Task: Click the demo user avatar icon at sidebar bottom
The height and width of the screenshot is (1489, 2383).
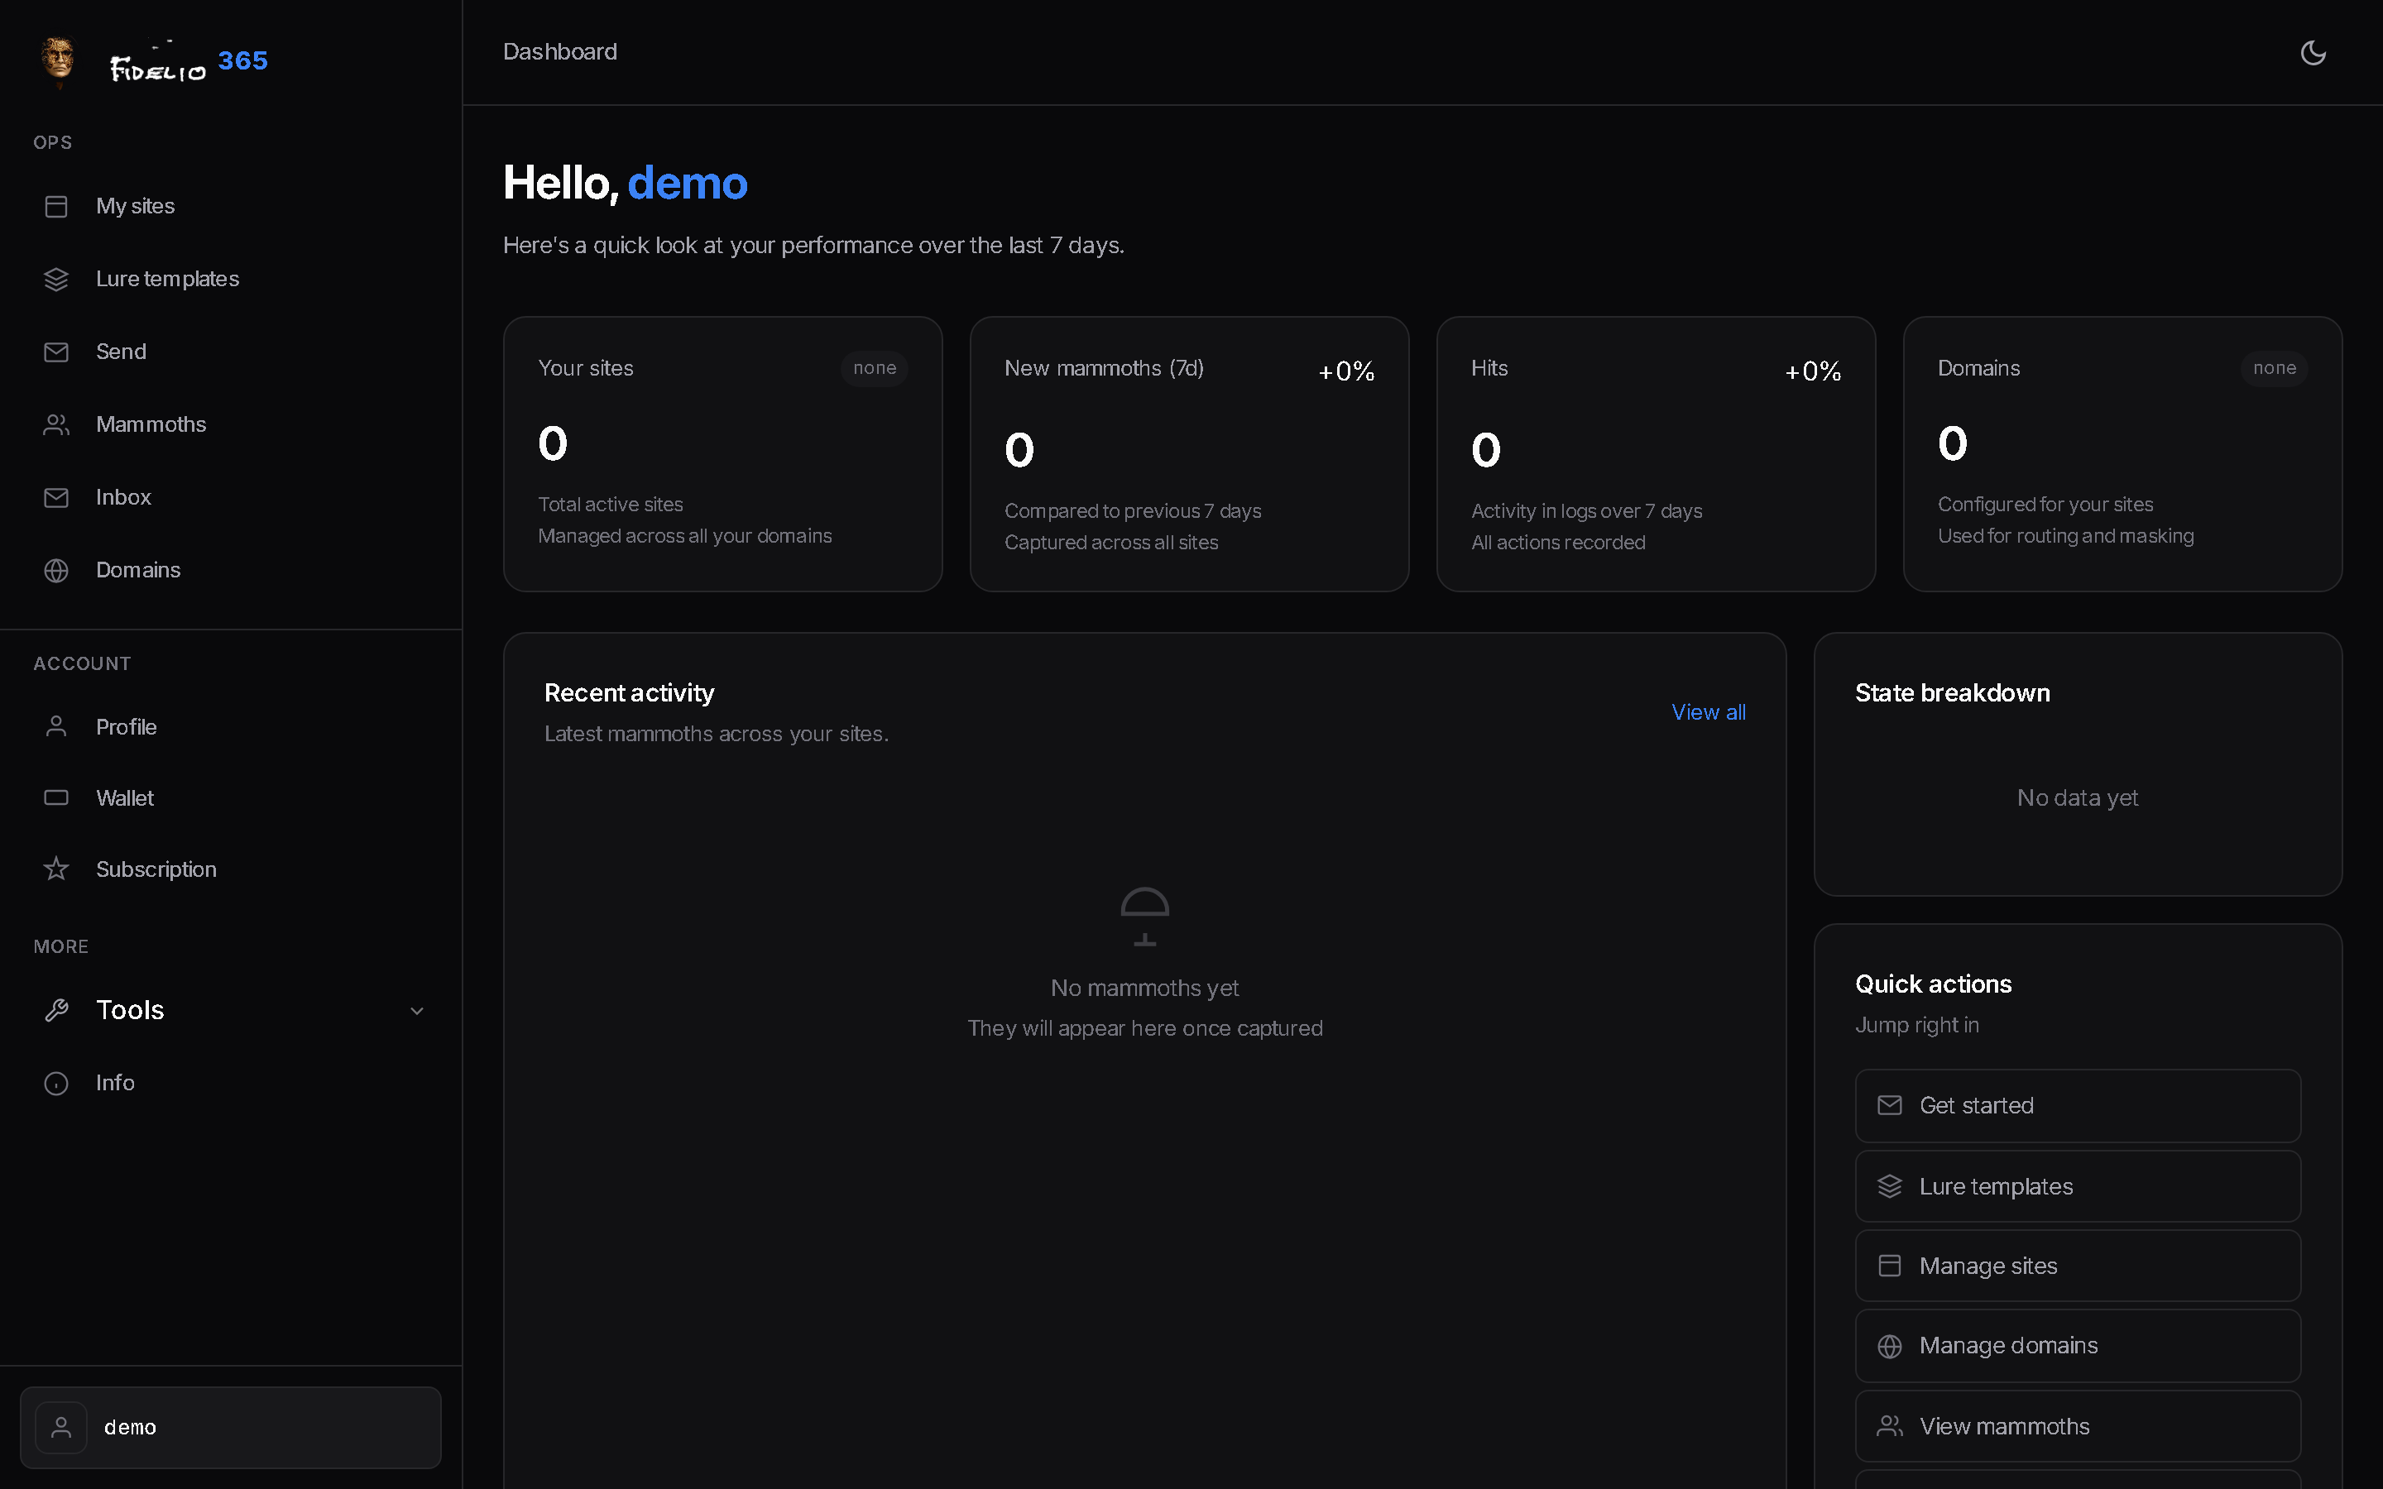Action: point(61,1427)
